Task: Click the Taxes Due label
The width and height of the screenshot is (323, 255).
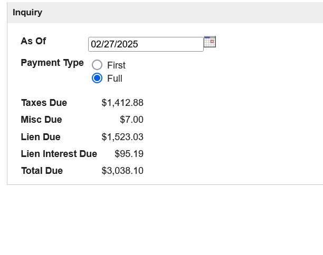Action: coord(44,103)
